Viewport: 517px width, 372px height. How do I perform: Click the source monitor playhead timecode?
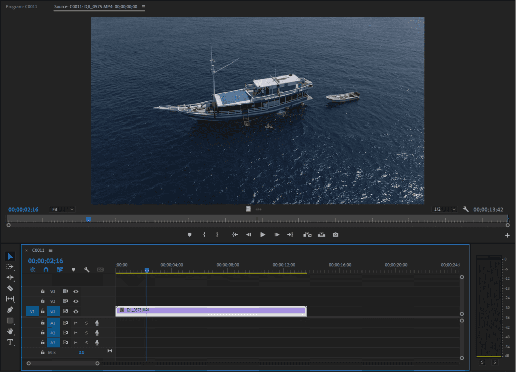23,209
